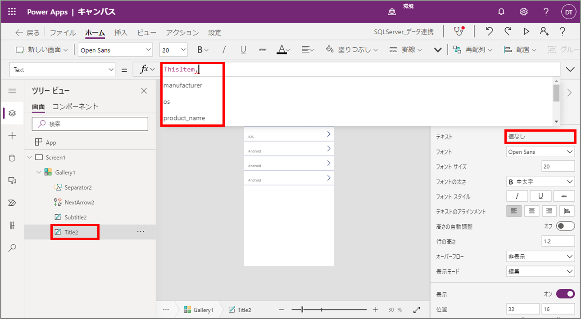Click the app checker stethoscope icon
This screenshot has height=319, width=581.
click(458, 31)
